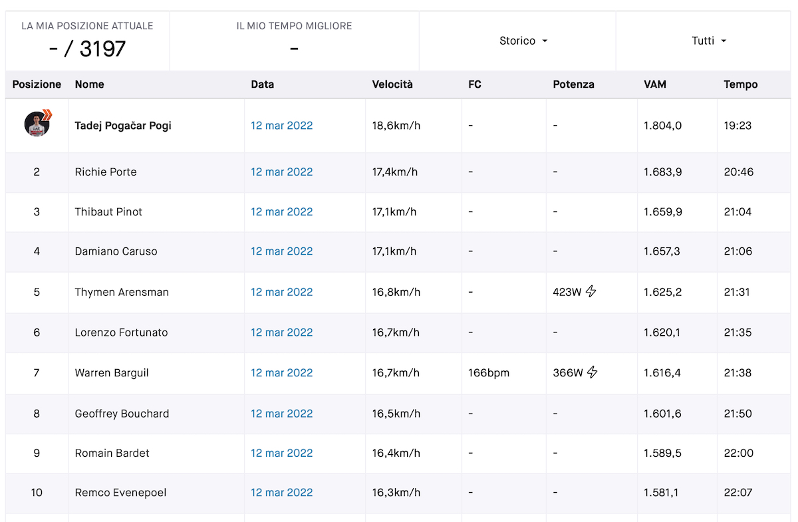Click the VAM column header
798x522 pixels.
(x=654, y=84)
